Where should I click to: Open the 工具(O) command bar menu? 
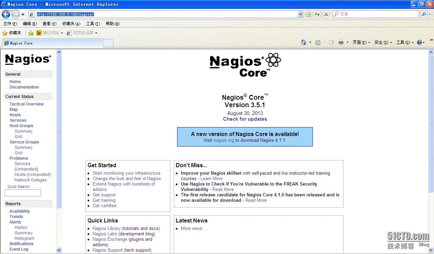click(405, 42)
